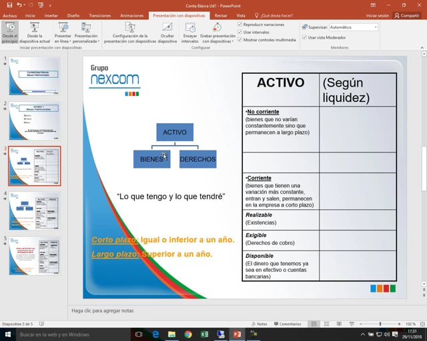Screen dimensions: 427x341
Task: Open Excel from taskbar
Action: click(204, 334)
